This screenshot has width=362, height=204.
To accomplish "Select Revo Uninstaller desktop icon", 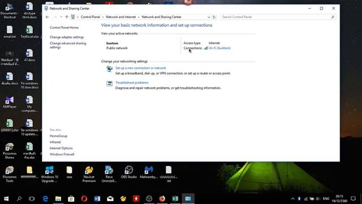I will (x=109, y=174).
